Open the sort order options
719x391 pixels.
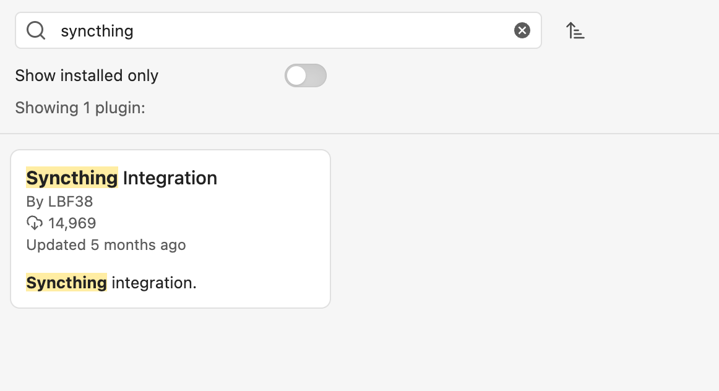click(575, 30)
